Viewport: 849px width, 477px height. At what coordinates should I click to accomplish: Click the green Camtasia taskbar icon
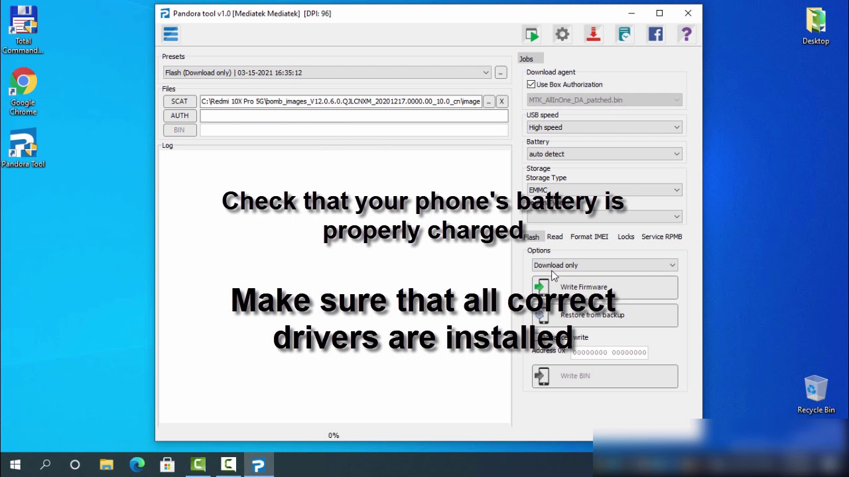pos(198,464)
